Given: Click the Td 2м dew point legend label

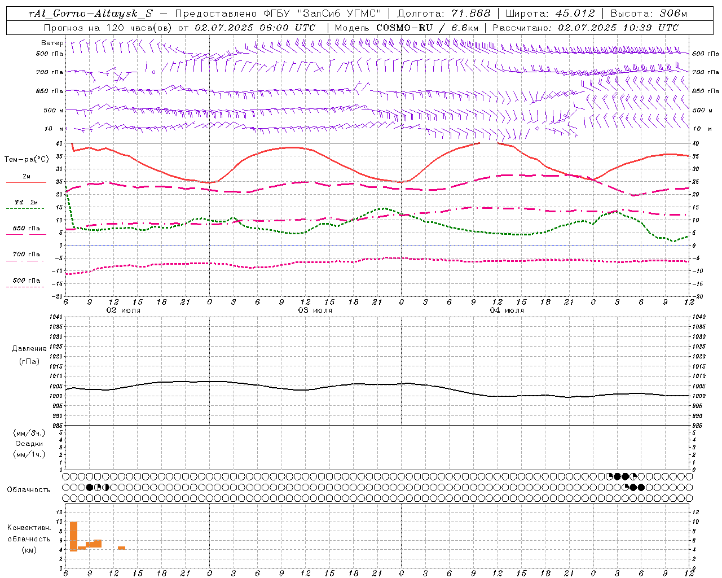Looking at the screenshot, I should point(27,202).
